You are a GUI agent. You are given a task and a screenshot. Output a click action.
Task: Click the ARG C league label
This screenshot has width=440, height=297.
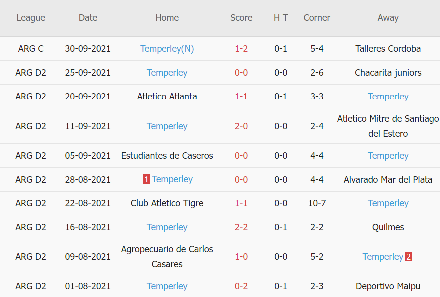(x=31, y=49)
